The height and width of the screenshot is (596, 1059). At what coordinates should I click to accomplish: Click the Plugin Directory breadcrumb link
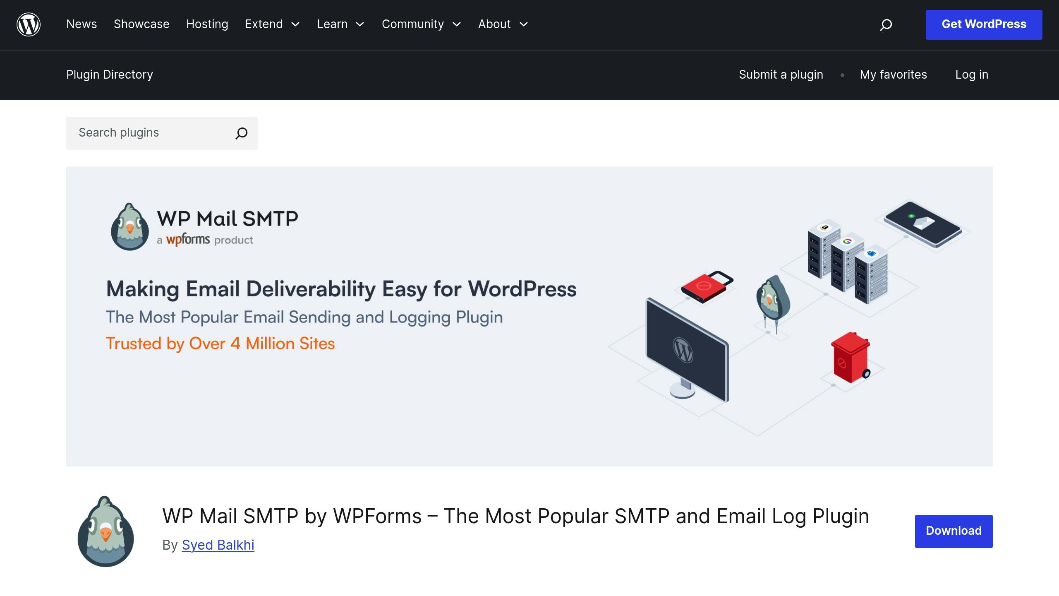point(110,74)
